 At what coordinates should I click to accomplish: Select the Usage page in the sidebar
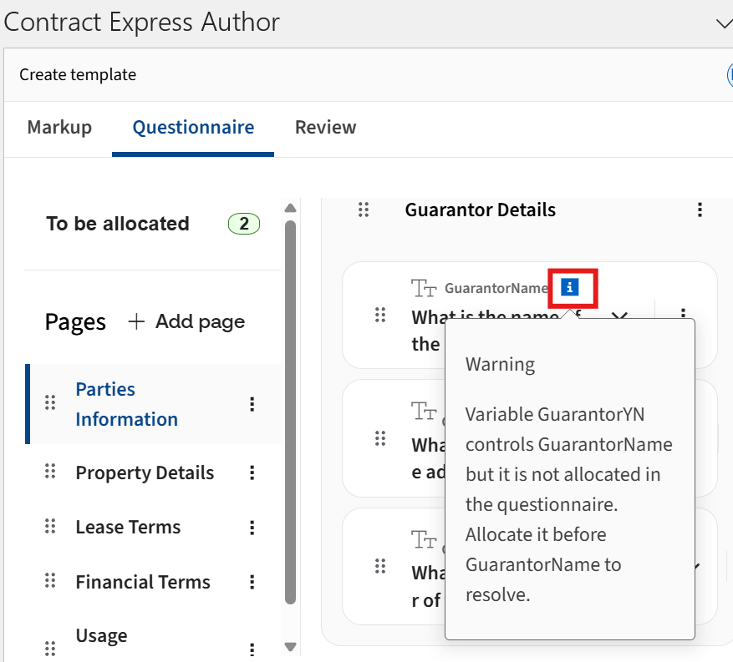(x=101, y=635)
